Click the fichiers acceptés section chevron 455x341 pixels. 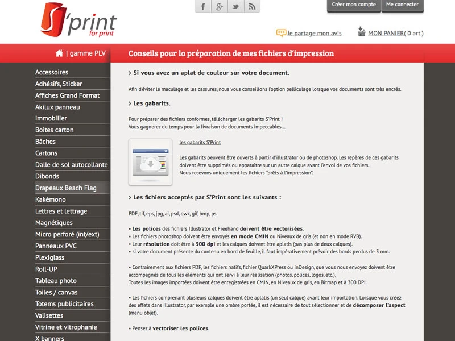click(x=130, y=197)
